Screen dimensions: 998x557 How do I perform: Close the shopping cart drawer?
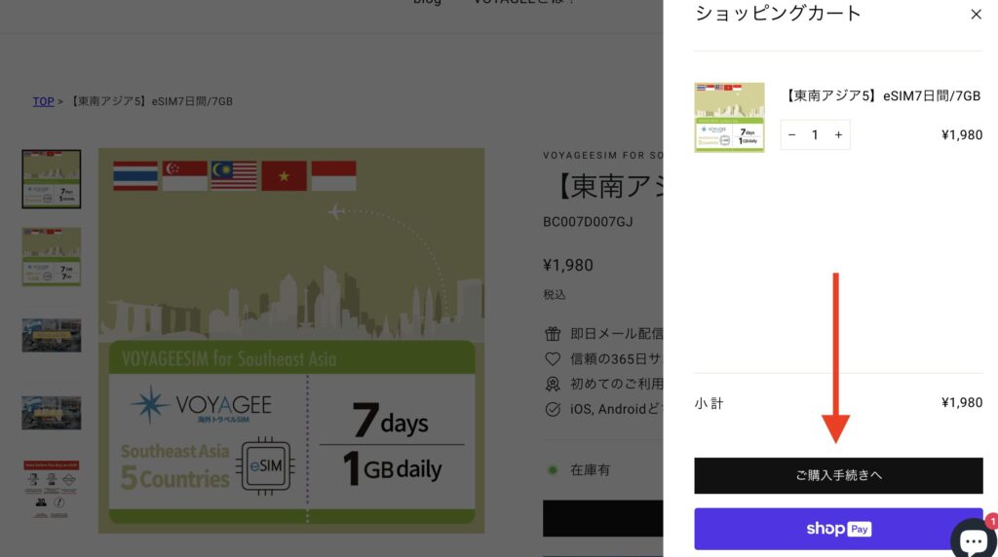click(x=976, y=14)
